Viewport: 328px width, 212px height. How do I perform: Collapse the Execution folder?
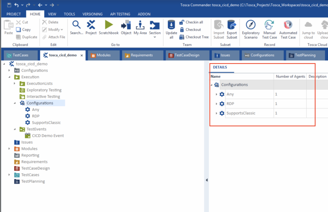[x=9, y=77]
